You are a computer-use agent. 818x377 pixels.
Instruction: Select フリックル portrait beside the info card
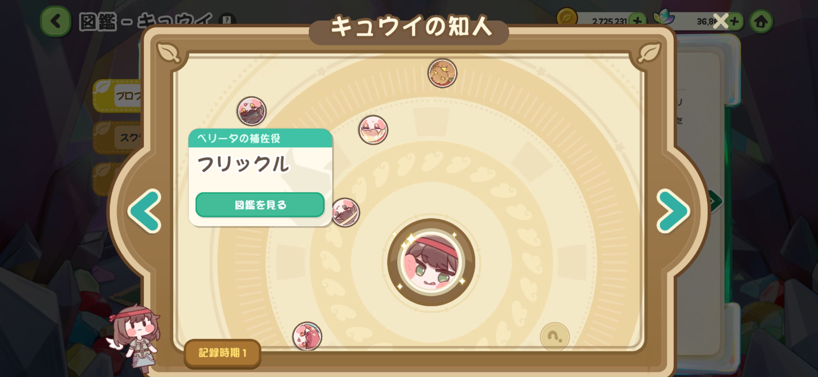346,212
